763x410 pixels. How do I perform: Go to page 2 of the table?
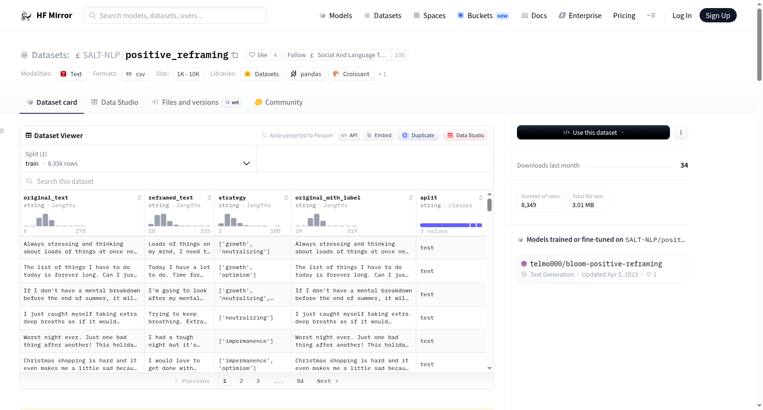(x=241, y=381)
